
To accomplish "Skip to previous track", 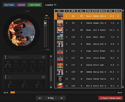I will [40, 98].
